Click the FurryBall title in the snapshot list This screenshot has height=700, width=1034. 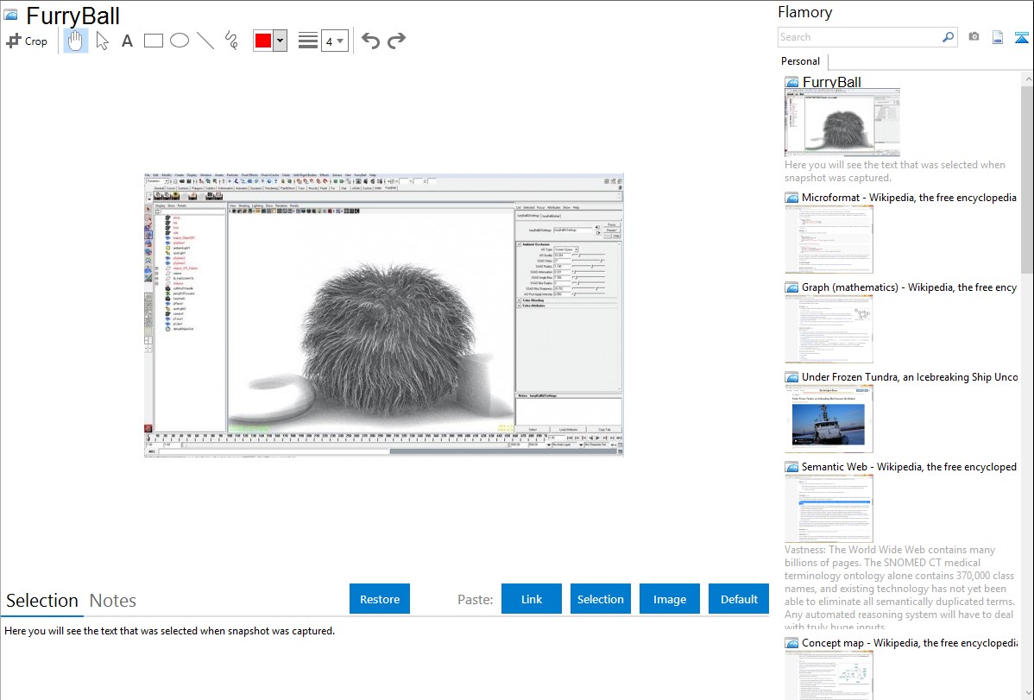pyautogui.click(x=831, y=83)
